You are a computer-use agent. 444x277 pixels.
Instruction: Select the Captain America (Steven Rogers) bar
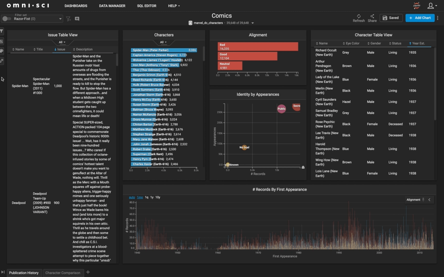pos(159,55)
